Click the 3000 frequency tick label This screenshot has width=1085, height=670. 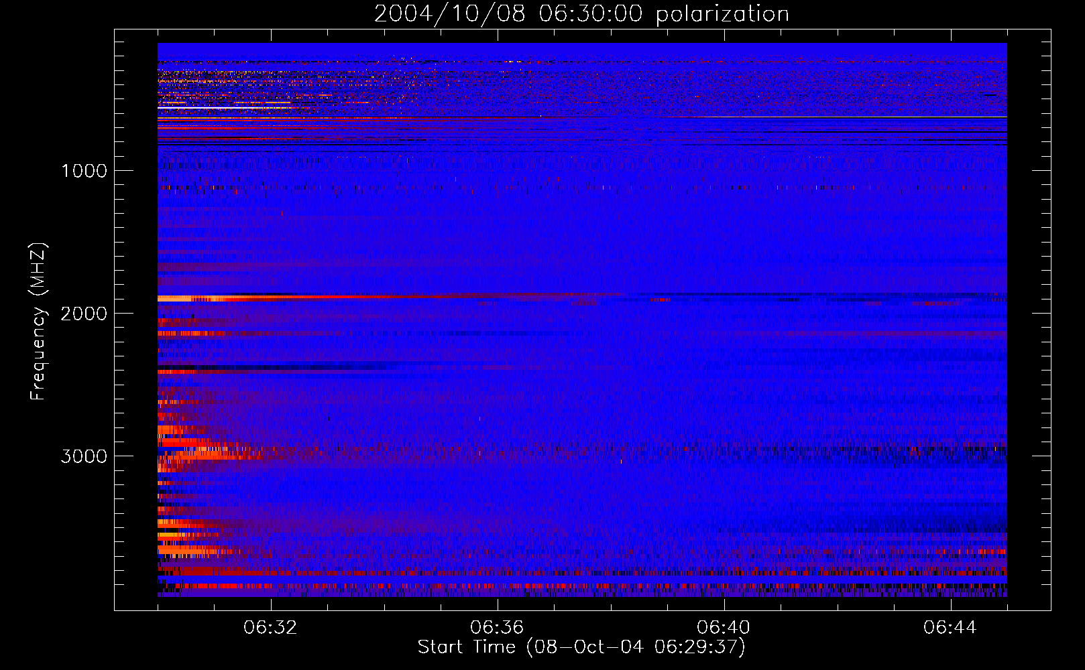[x=84, y=456]
